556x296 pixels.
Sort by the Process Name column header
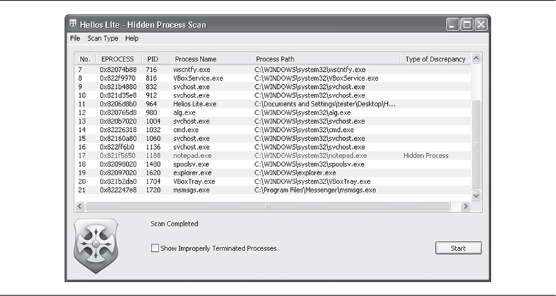coord(196,59)
